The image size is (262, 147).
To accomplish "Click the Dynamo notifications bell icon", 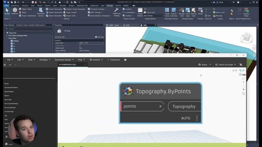I will click(241, 65).
